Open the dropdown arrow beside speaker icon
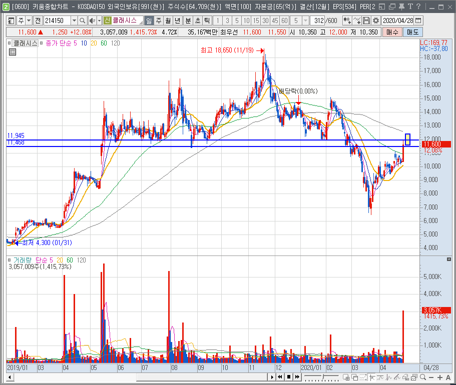Viewport: 456px width, 385px height. click(99, 20)
